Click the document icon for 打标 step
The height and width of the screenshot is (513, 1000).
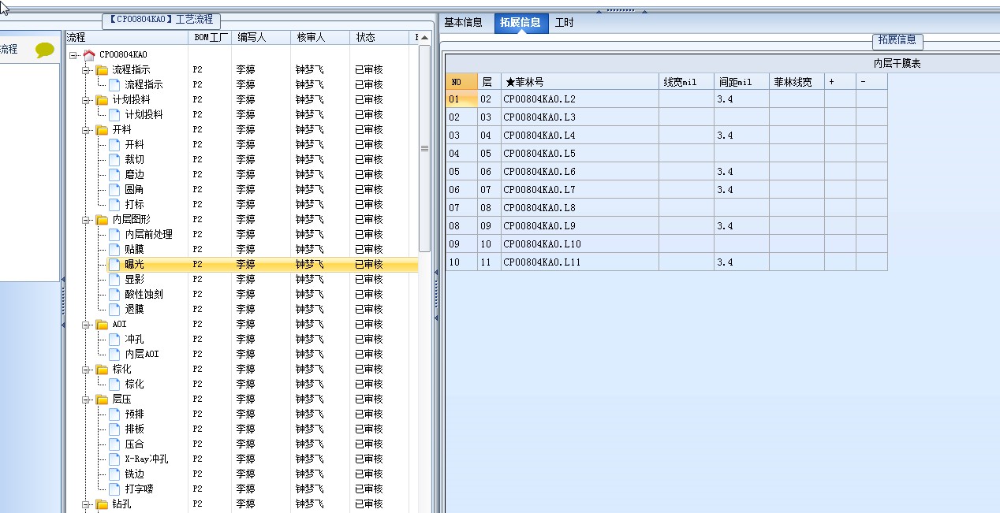(114, 204)
